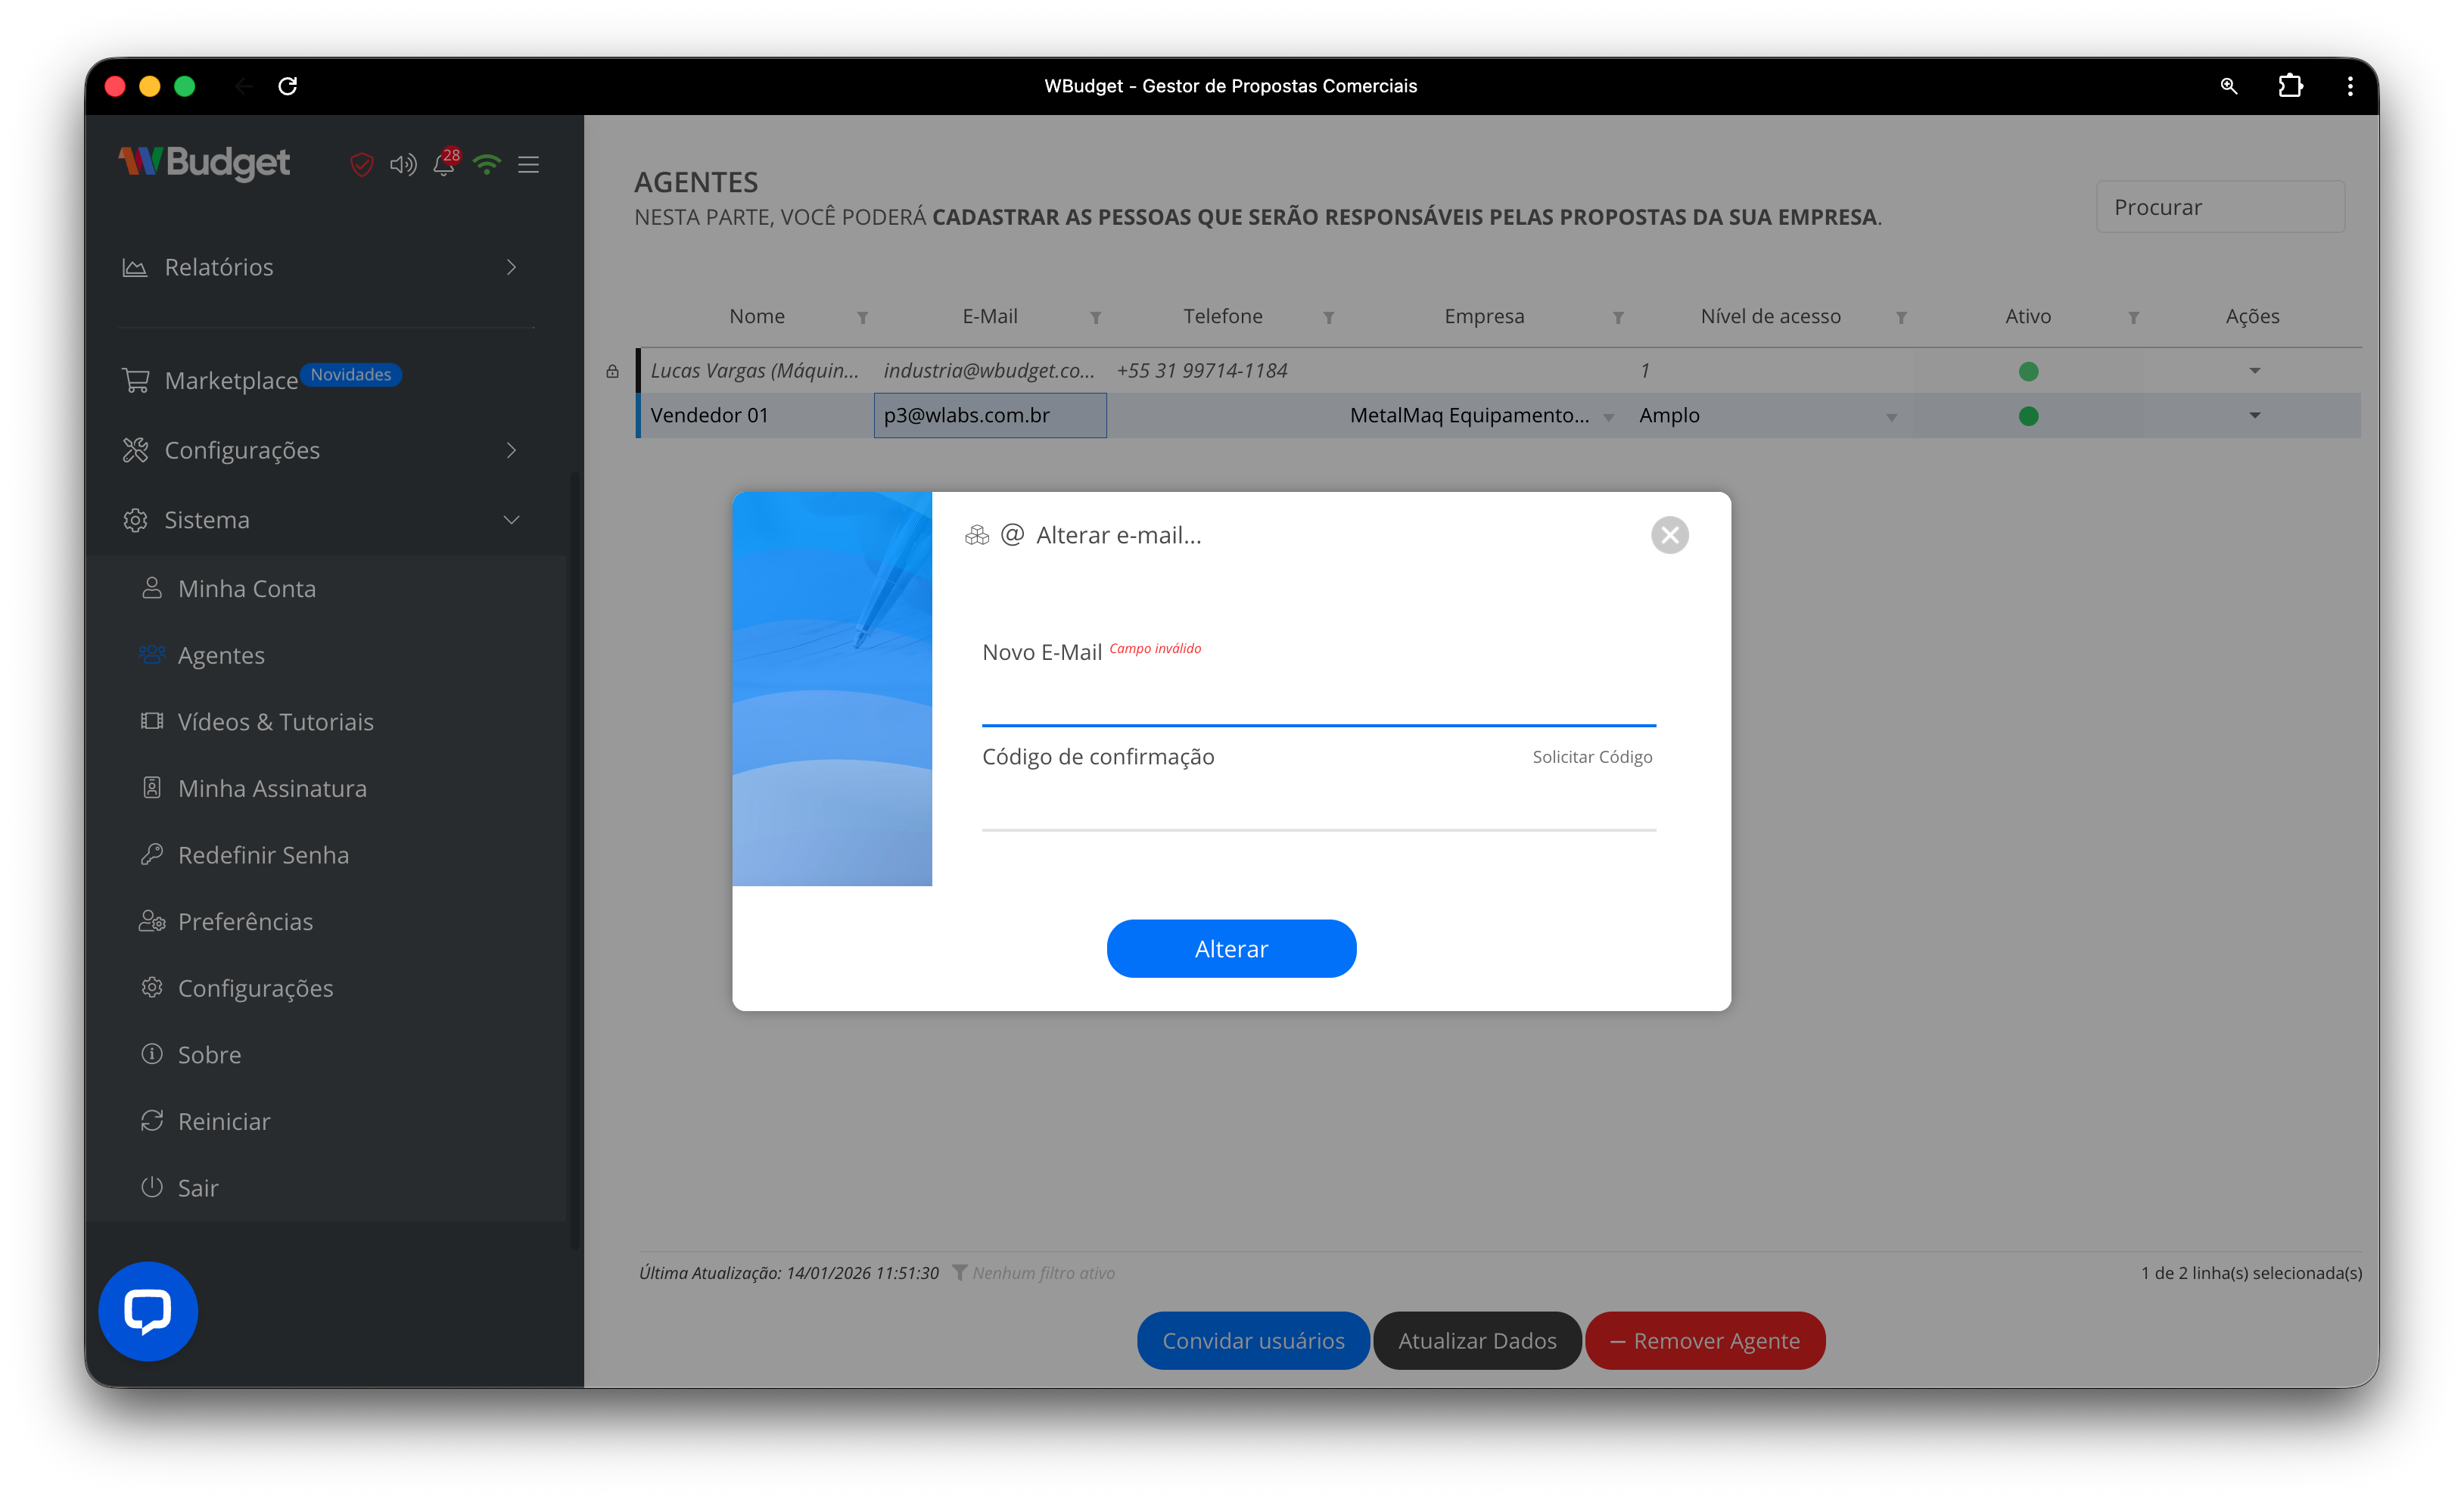Collapse the Sistema section in sidebar
The height and width of the screenshot is (1500, 2464).
coord(511,519)
